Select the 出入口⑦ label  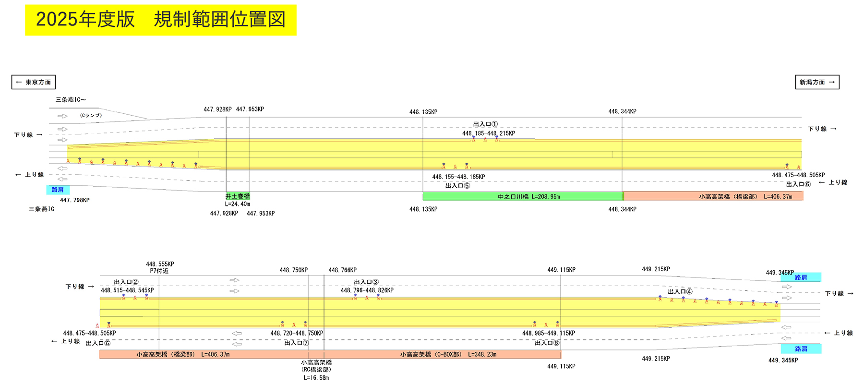click(297, 343)
